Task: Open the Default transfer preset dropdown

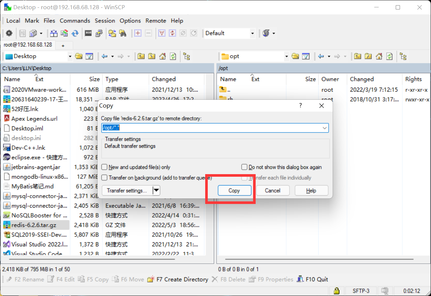Action: click(x=252, y=33)
